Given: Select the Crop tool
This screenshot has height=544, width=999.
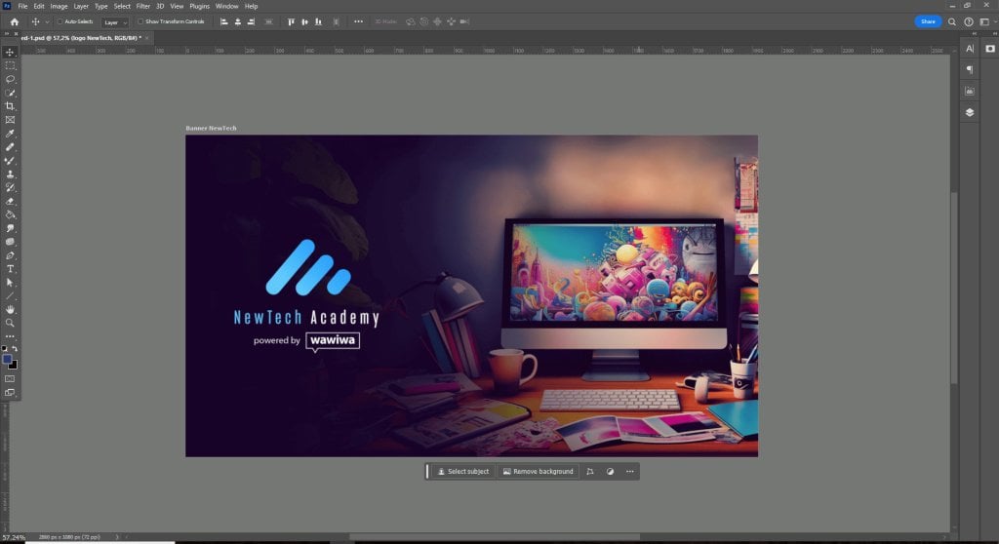Looking at the screenshot, I should pyautogui.click(x=10, y=106).
